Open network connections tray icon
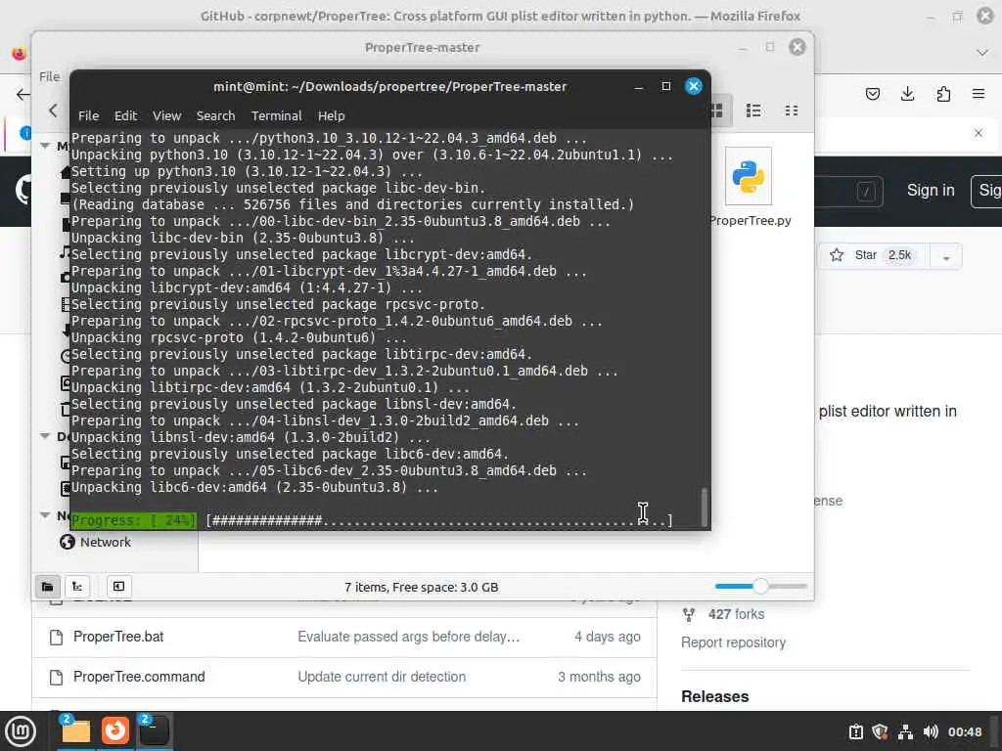Viewport: 1002px width, 751px height. point(905,731)
